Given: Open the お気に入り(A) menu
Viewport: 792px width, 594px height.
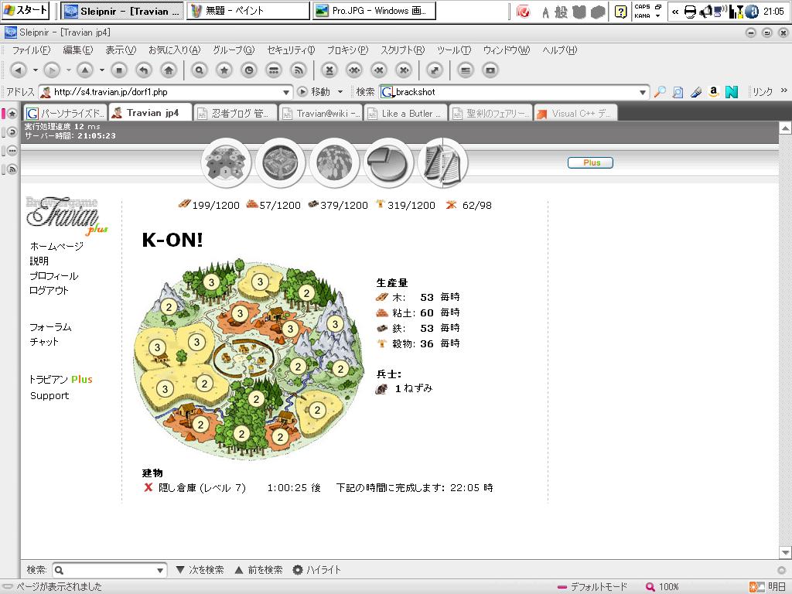Looking at the screenshot, I should coord(174,50).
